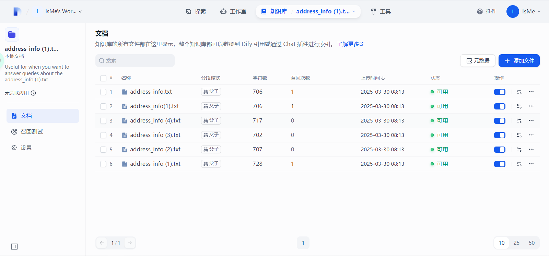
Task: Open more options for address_info (4).txt
Action: (x=531, y=120)
